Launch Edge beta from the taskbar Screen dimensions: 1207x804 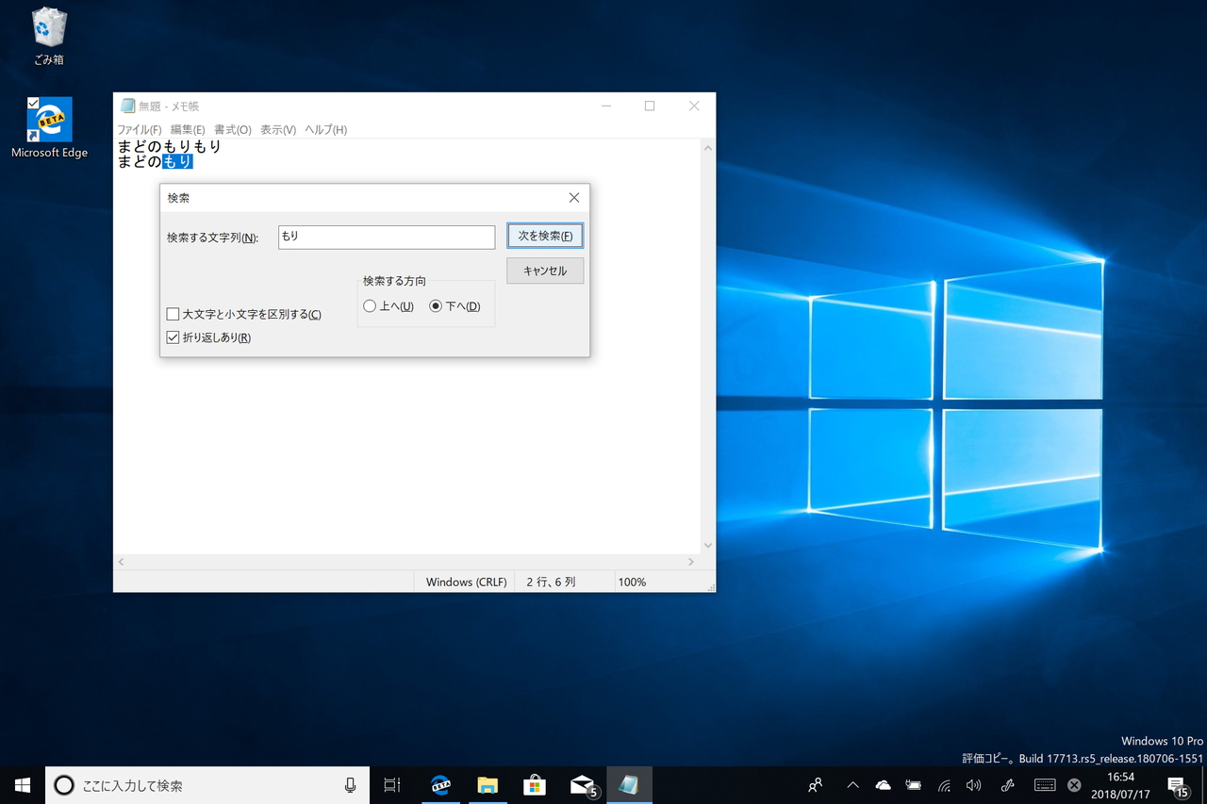(440, 785)
